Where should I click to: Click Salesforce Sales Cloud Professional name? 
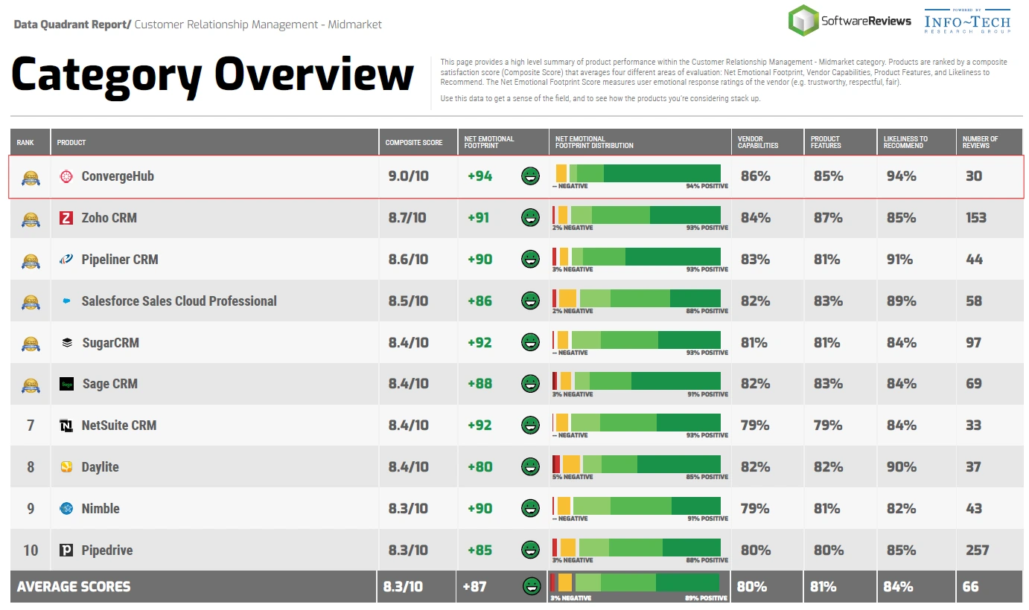(x=179, y=301)
